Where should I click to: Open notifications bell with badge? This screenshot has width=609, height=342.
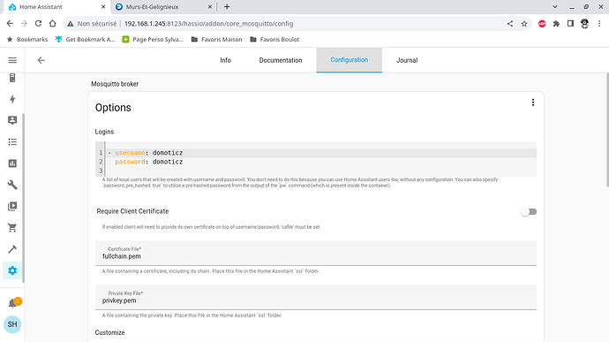click(13, 303)
